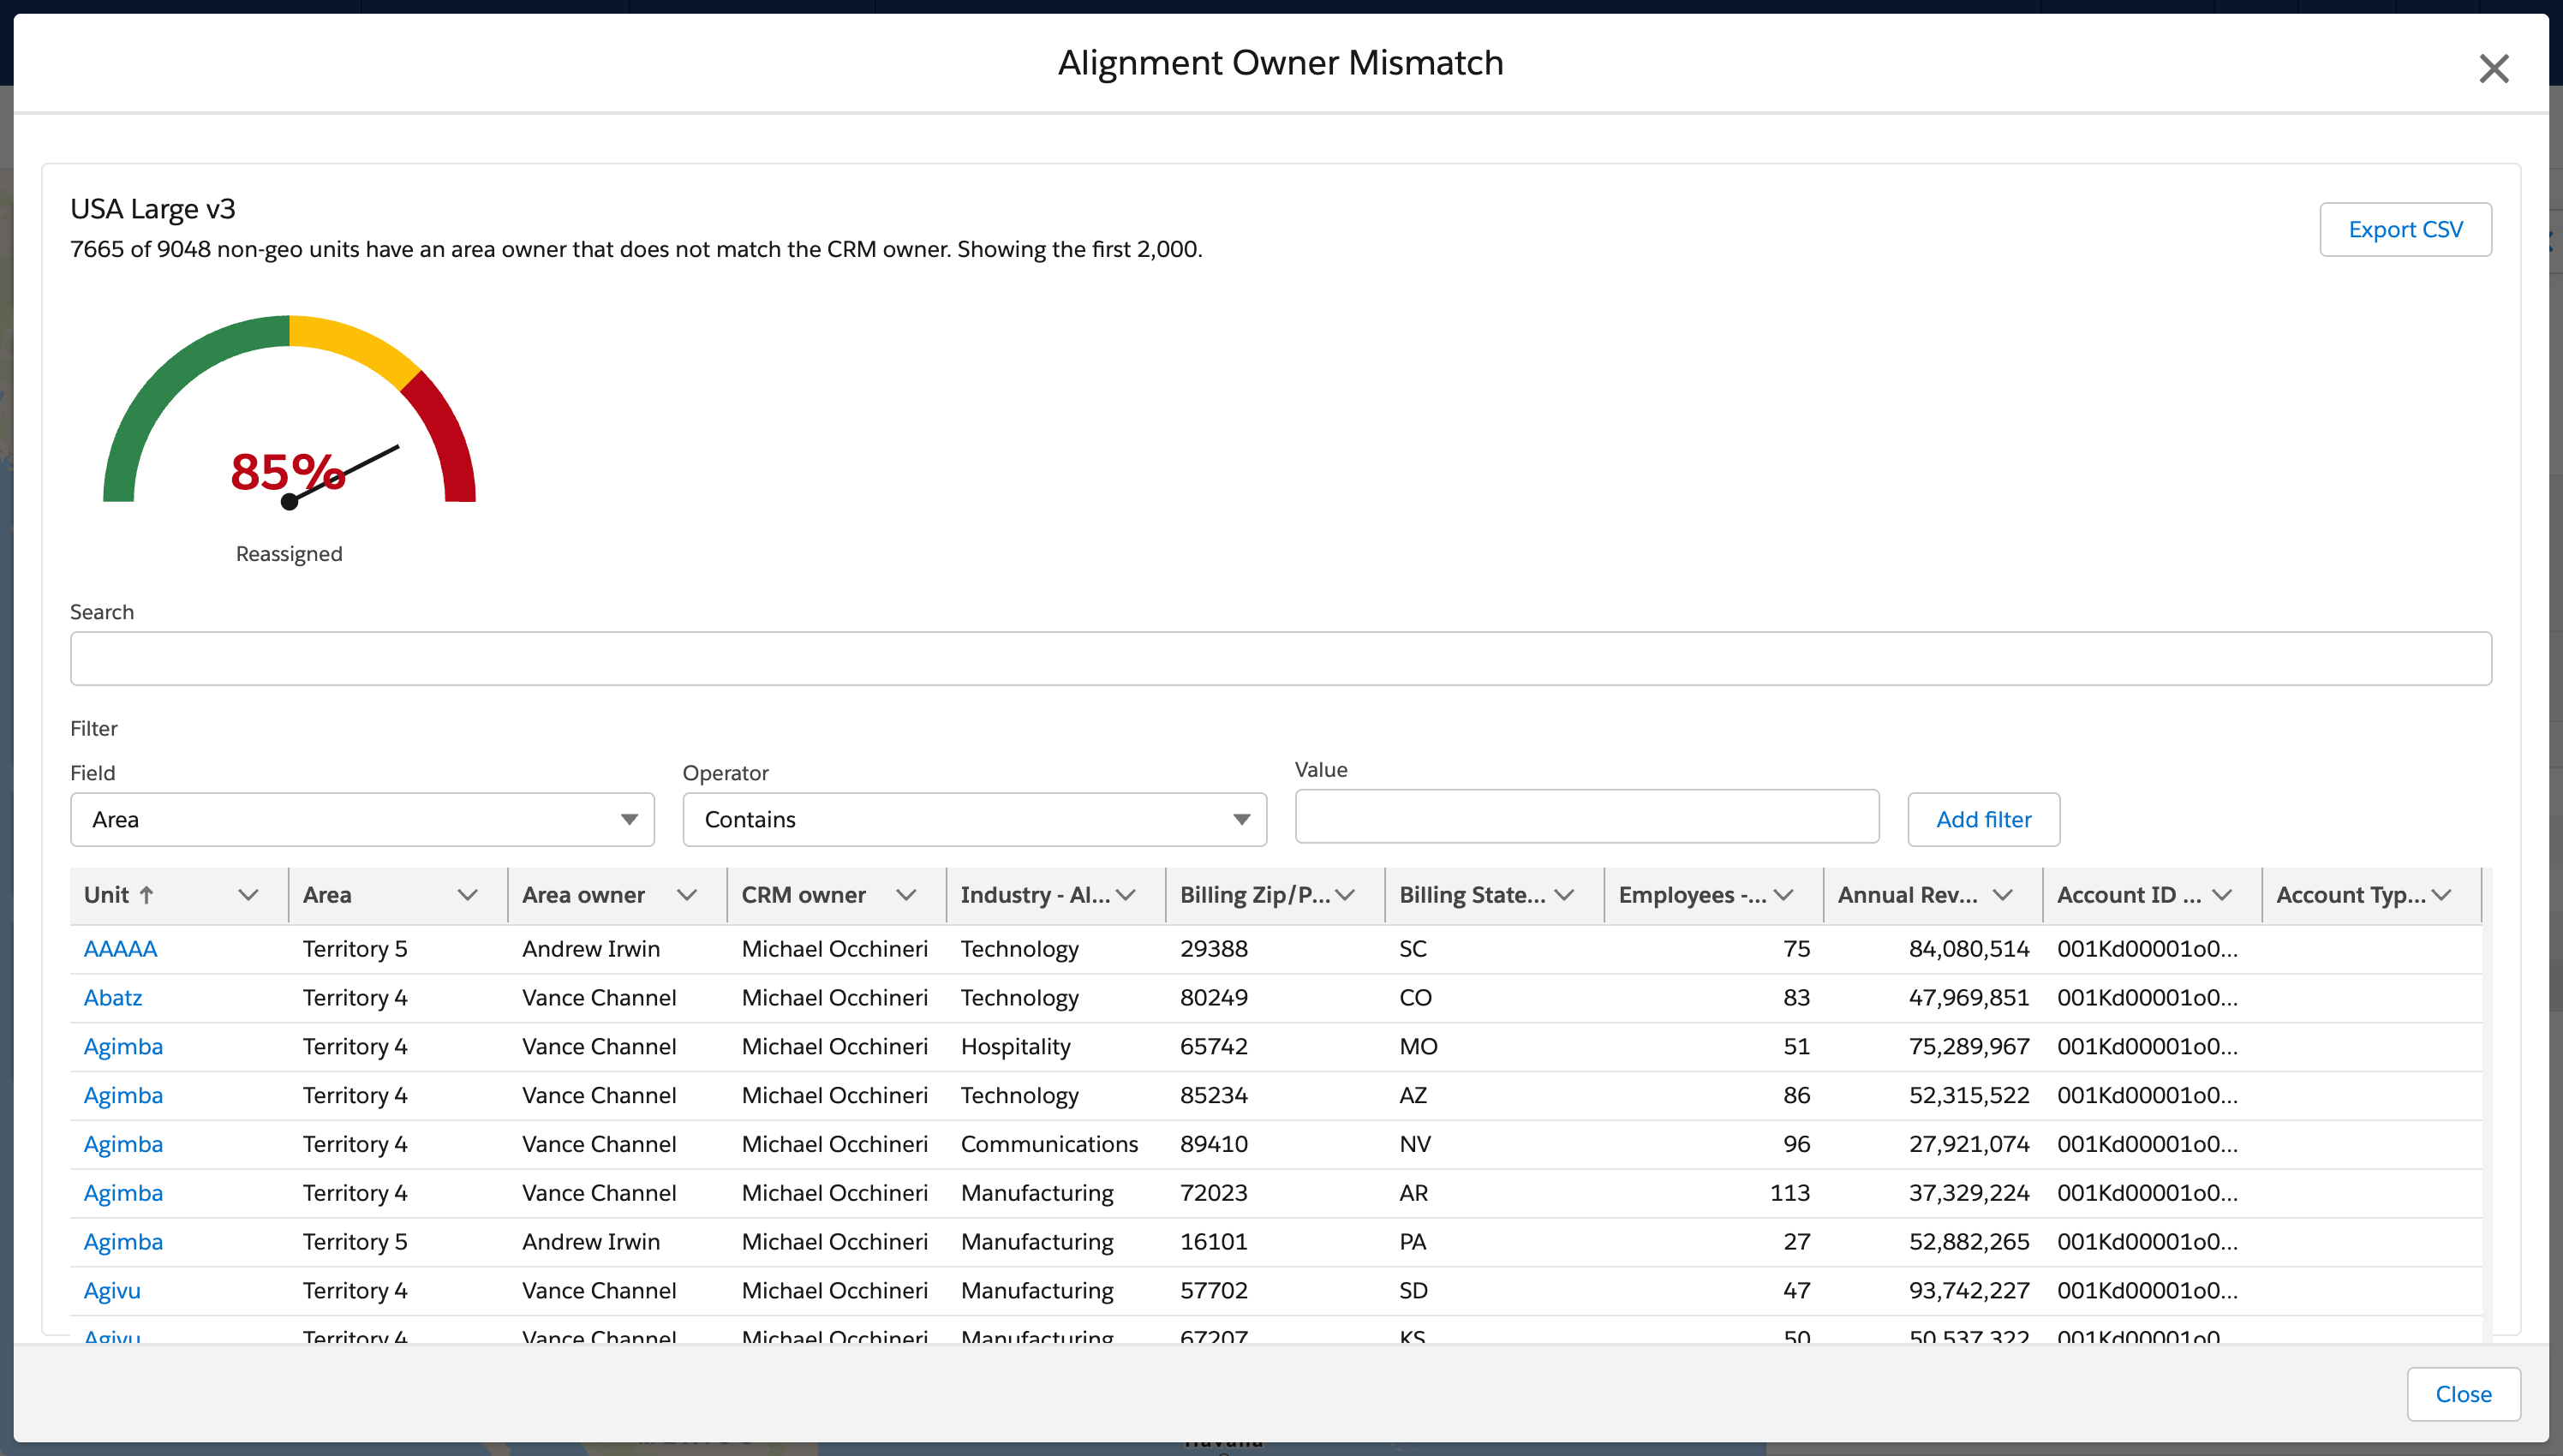The image size is (2563, 1456).
Task: Click the Area owner column header text
Action: (x=583, y=895)
